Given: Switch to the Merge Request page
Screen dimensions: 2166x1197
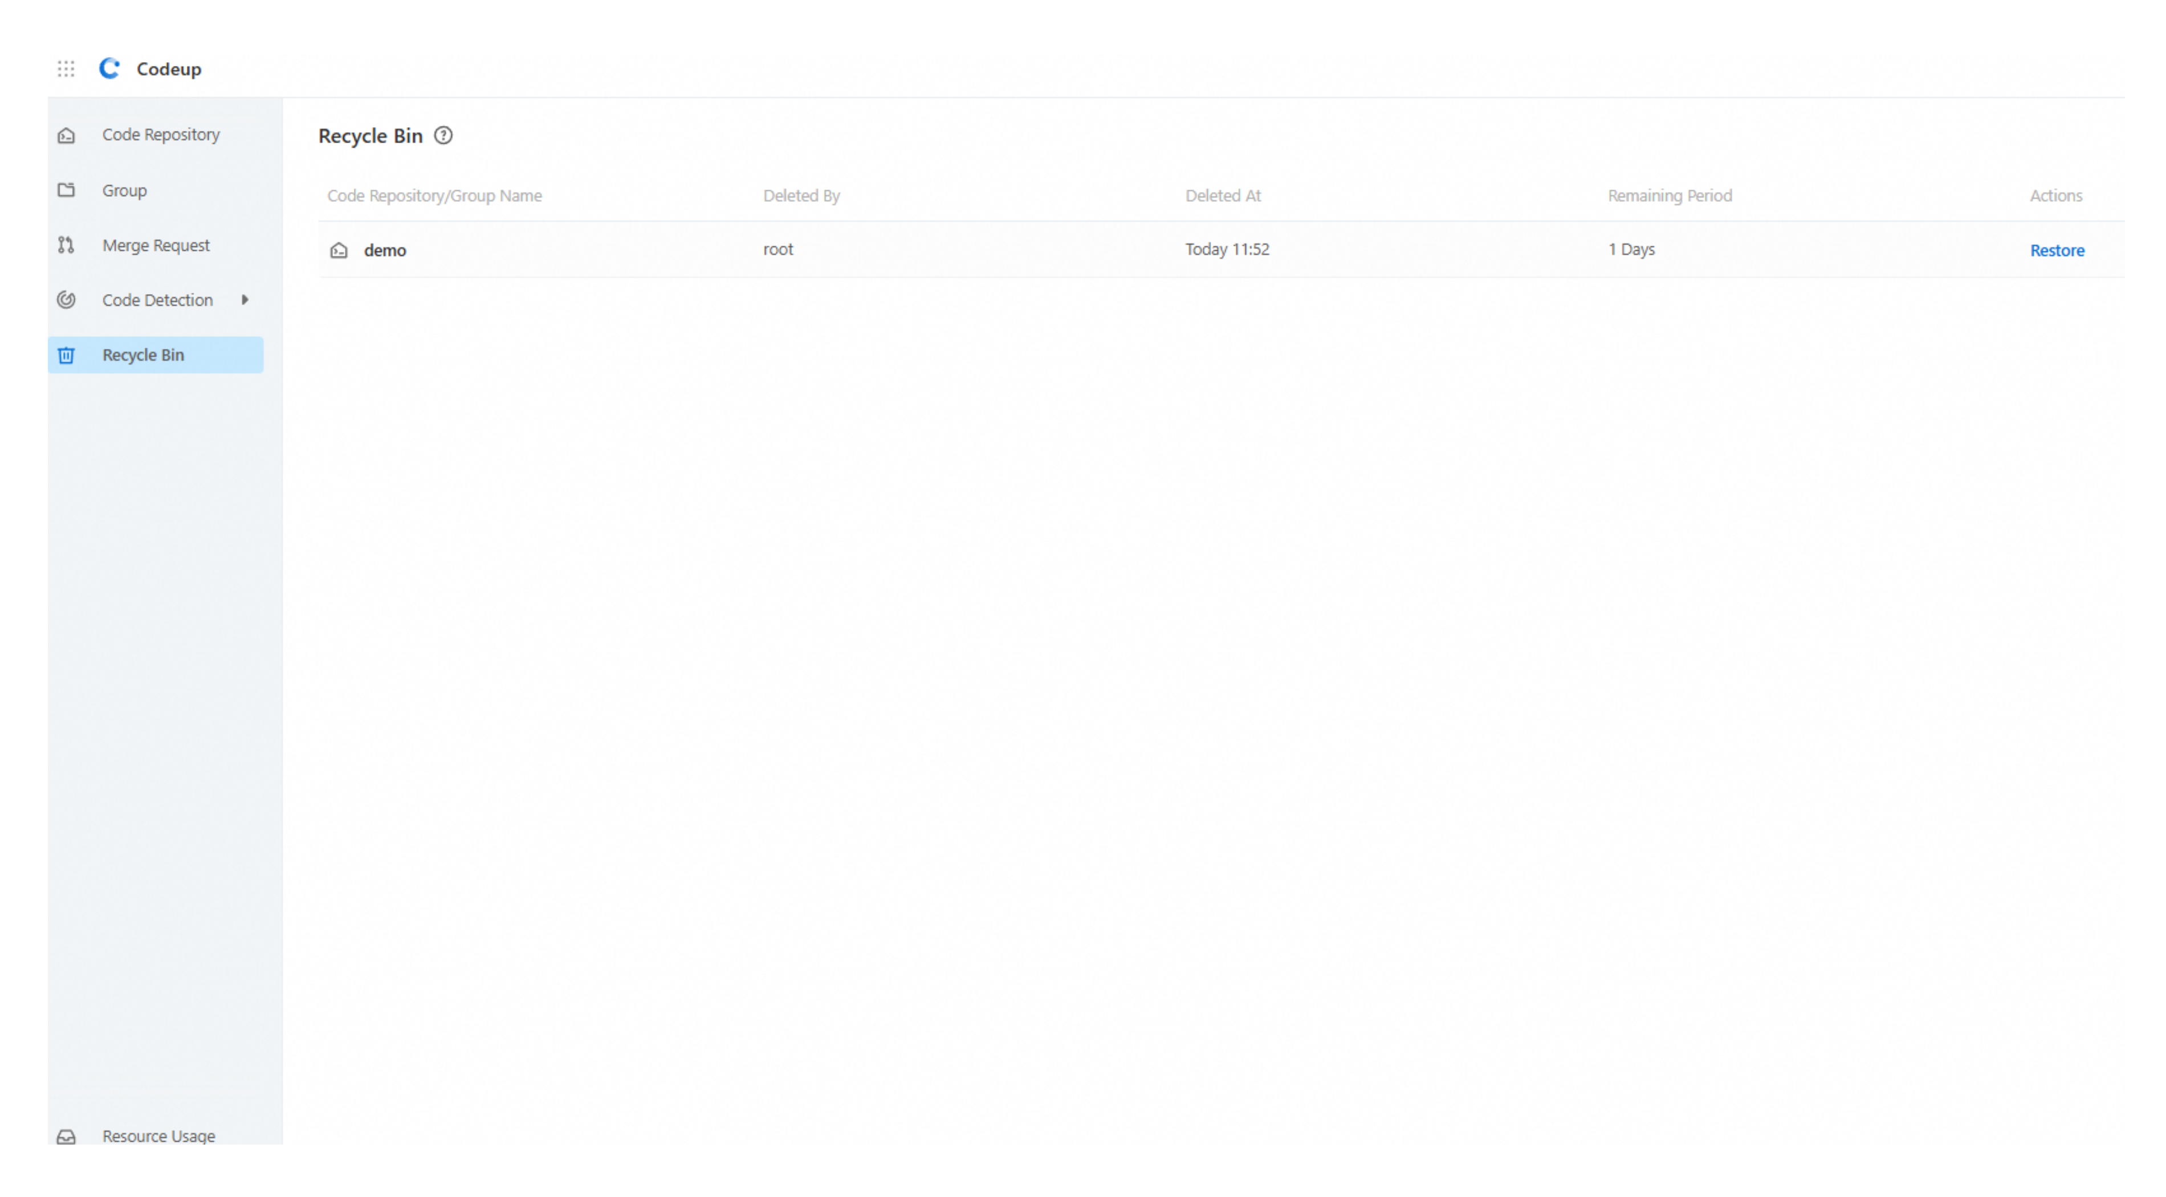Looking at the screenshot, I should (x=156, y=245).
